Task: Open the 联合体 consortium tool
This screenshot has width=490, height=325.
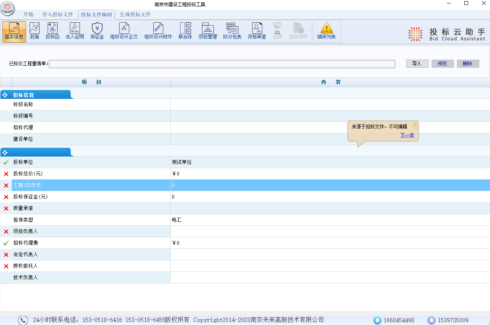Action: coord(185,32)
